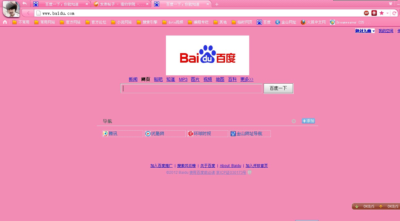Click the Baidu logo image
The image size is (400, 221).
pos(208,55)
